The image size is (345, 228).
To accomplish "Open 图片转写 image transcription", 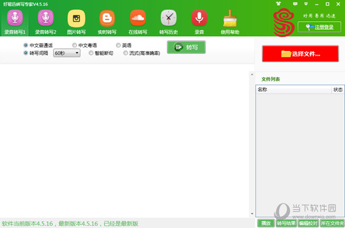I will pyautogui.click(x=76, y=22).
